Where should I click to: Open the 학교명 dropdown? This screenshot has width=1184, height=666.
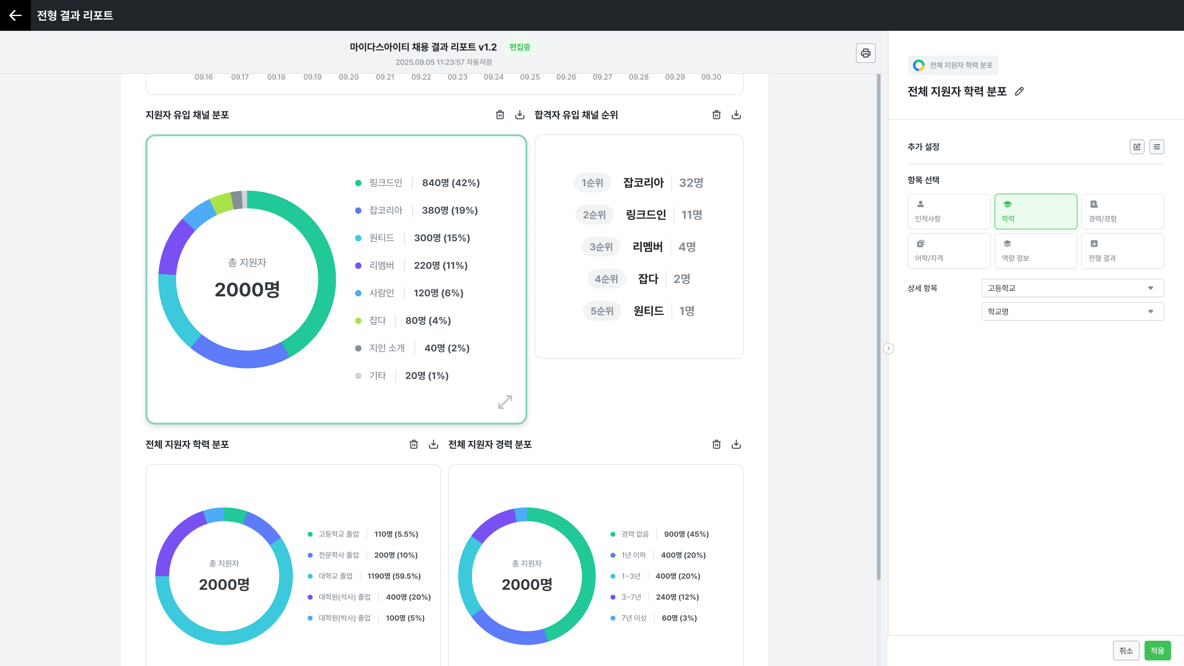click(1072, 312)
